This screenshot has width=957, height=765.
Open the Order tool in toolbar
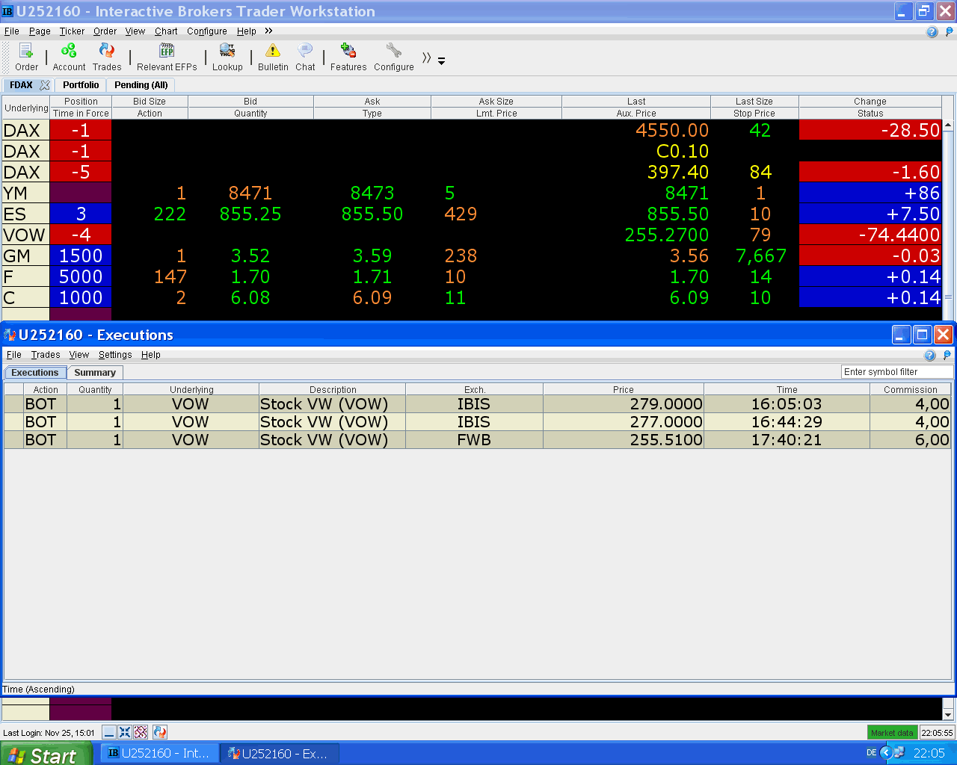coord(26,57)
